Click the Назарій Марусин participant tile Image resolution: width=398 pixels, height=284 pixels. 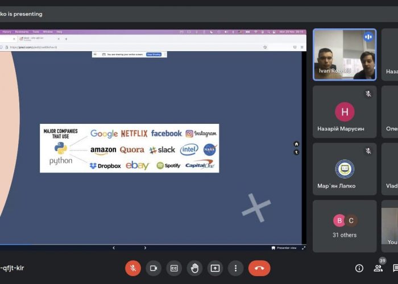(x=345, y=112)
